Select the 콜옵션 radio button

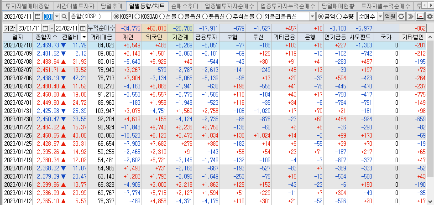pyautogui.click(x=180, y=17)
